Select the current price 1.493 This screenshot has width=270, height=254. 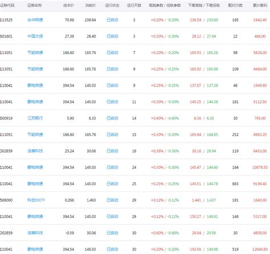[91, 200]
